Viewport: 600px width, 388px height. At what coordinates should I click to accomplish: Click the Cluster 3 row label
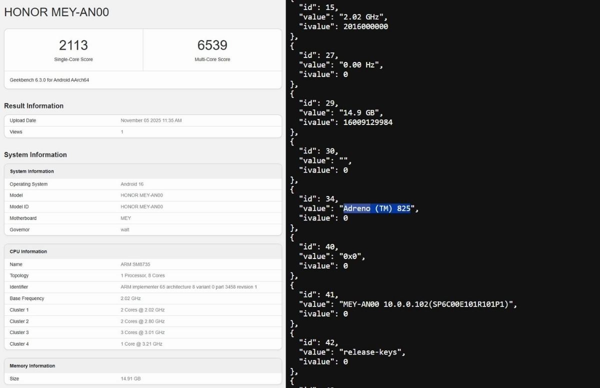click(x=19, y=332)
